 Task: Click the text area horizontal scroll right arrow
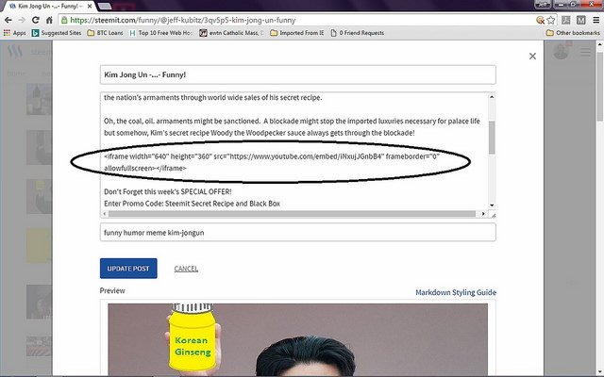(483, 214)
